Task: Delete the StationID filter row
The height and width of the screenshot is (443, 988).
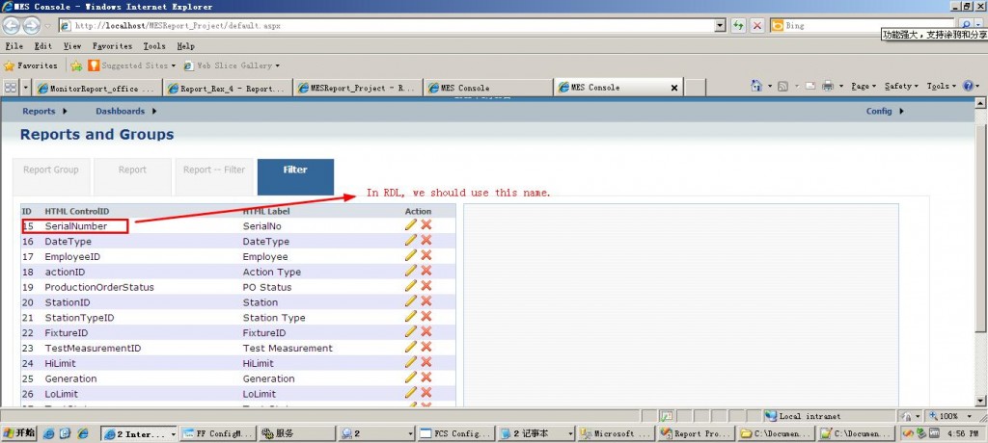Action: click(426, 300)
